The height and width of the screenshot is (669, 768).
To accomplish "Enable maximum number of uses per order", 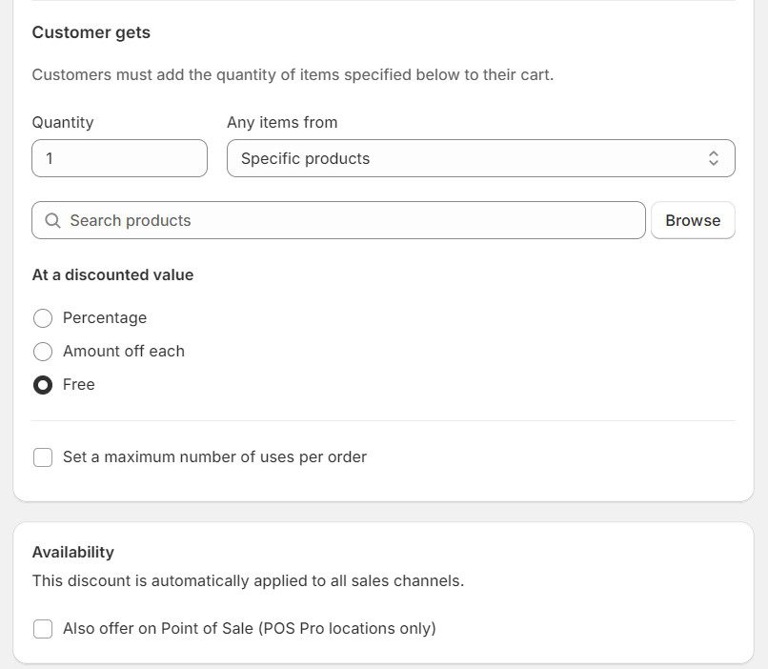I will click(x=43, y=457).
